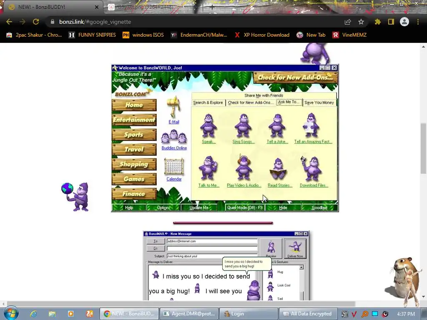Image resolution: width=427 pixels, height=320 pixels.
Task: Click the Talk to Me Bonzi icon
Action: (208, 168)
